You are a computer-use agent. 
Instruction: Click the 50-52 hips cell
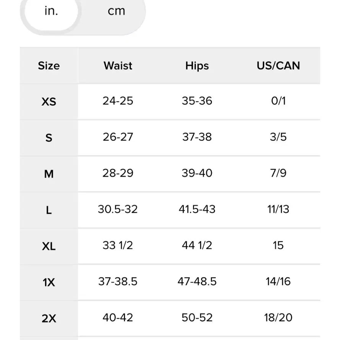click(x=197, y=318)
